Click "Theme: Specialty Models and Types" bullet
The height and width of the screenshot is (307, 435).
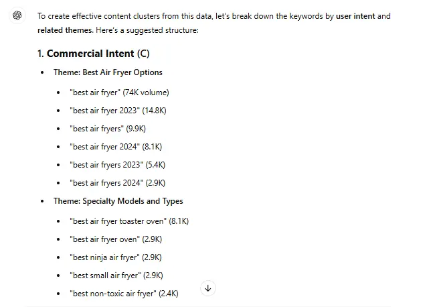click(x=118, y=201)
